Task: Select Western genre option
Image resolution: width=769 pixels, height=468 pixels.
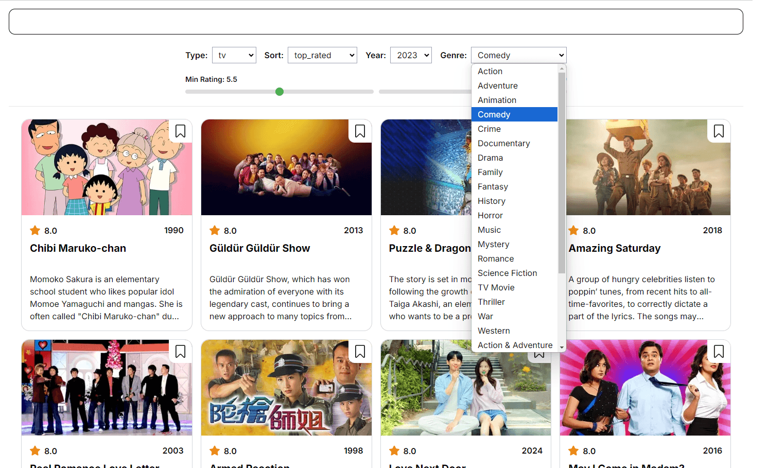Action: coord(514,331)
